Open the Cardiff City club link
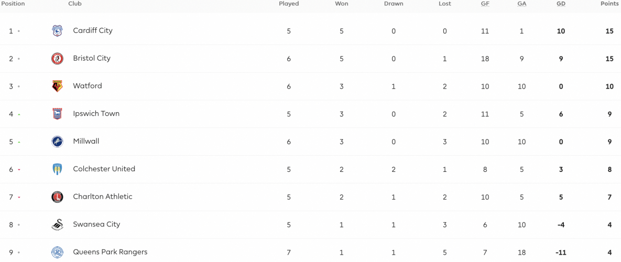 coord(93,30)
